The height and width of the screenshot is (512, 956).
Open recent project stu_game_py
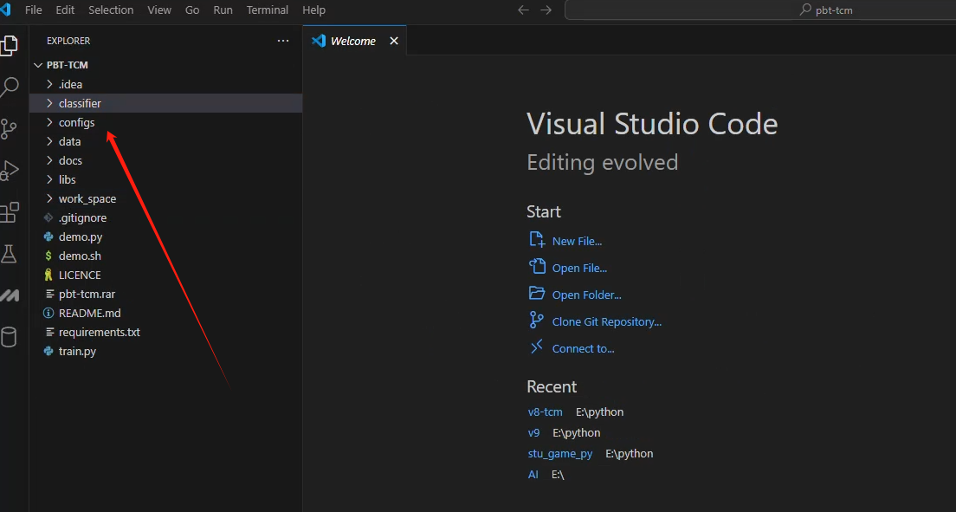coord(559,453)
